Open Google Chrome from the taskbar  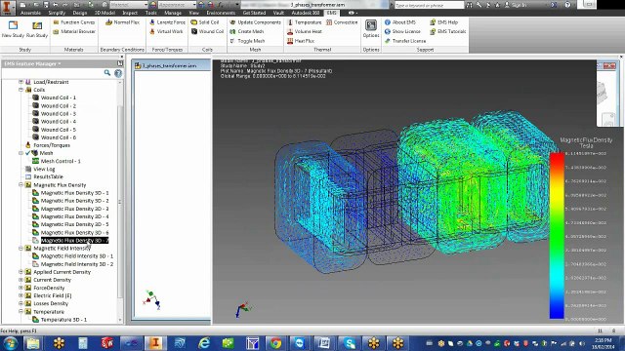pos(275,342)
